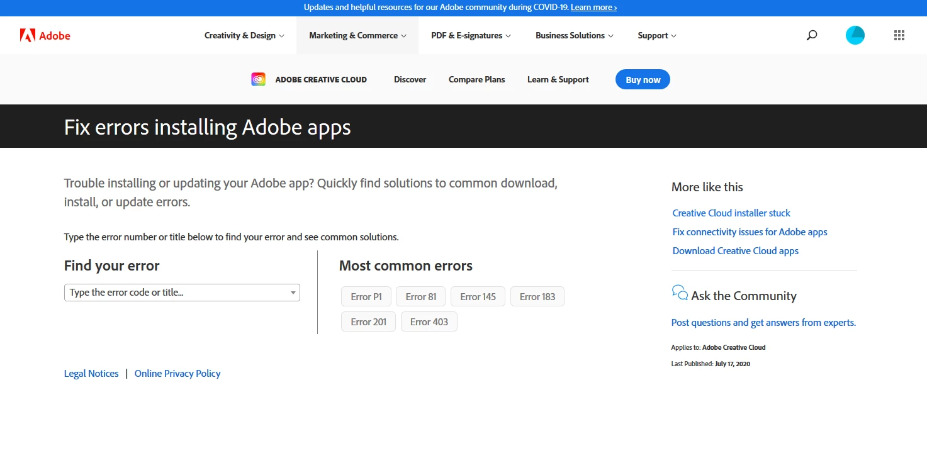Follow the COVID-19 Learn more link
927x458 pixels.
click(593, 8)
